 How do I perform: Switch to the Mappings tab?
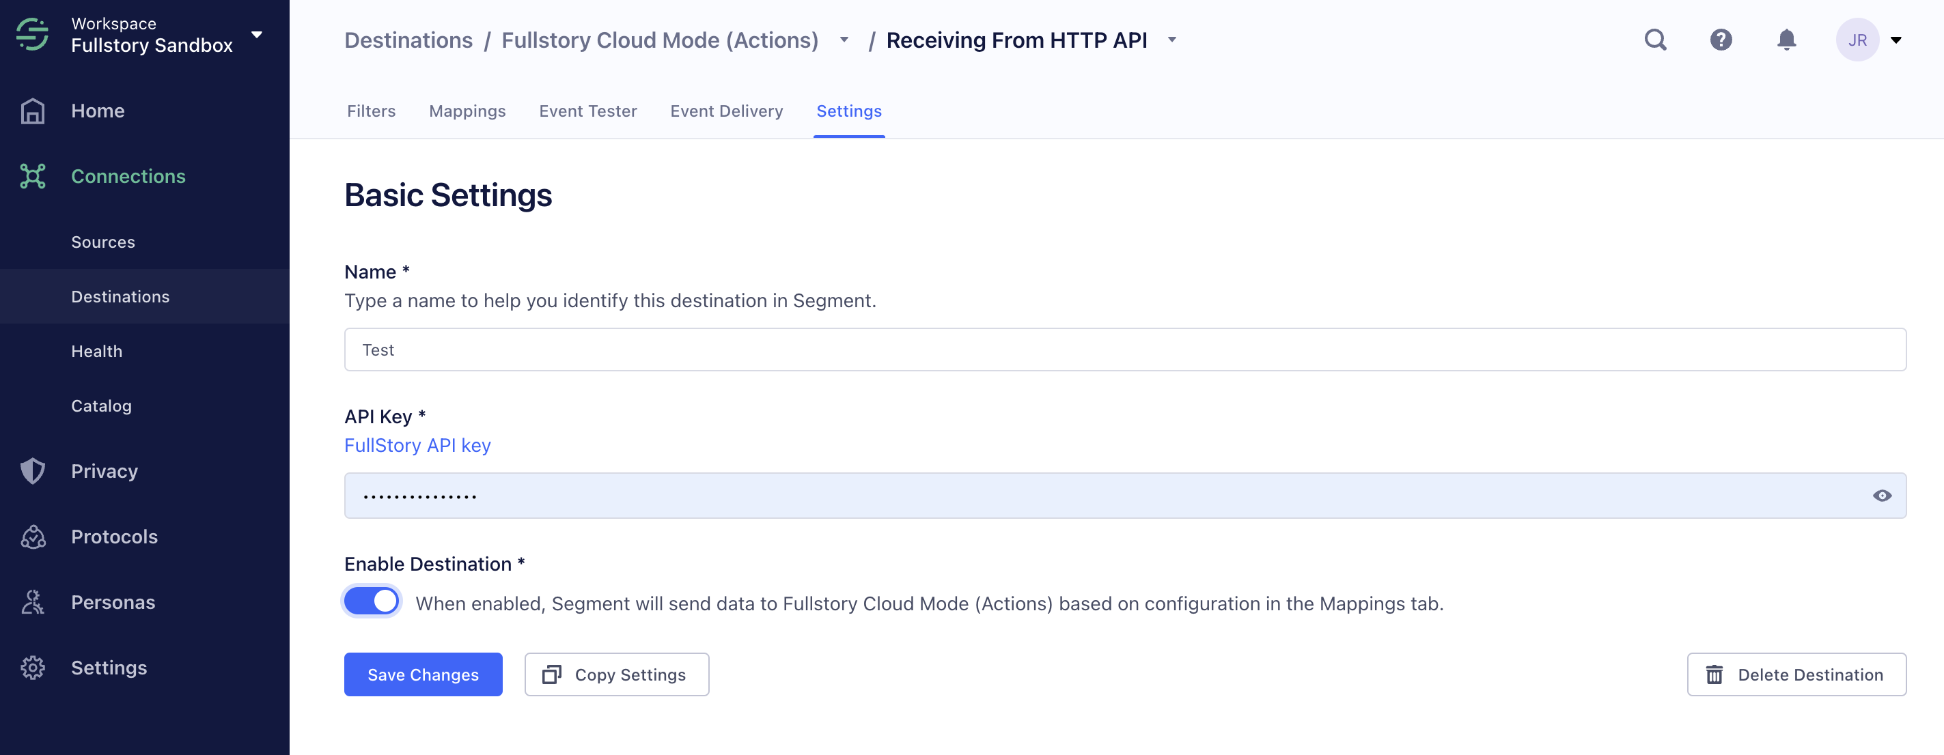pos(468,111)
